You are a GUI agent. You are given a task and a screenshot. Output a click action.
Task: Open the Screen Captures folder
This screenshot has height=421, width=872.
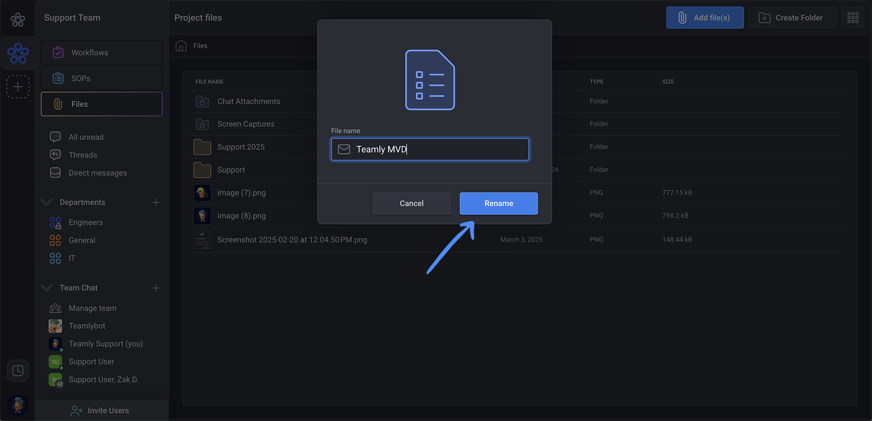pos(246,124)
